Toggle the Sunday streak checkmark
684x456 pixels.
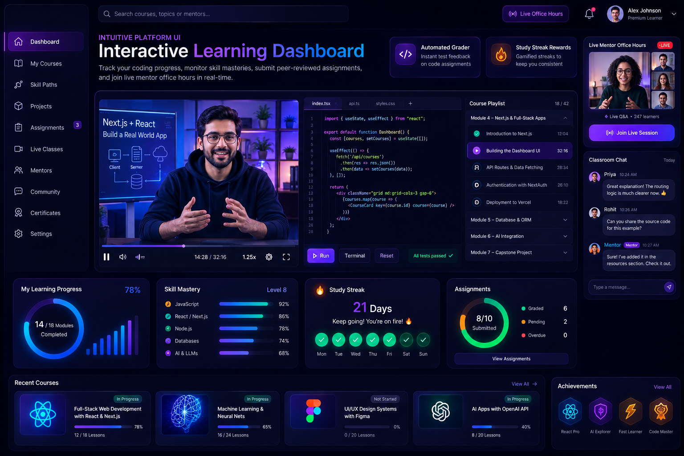pos(423,340)
